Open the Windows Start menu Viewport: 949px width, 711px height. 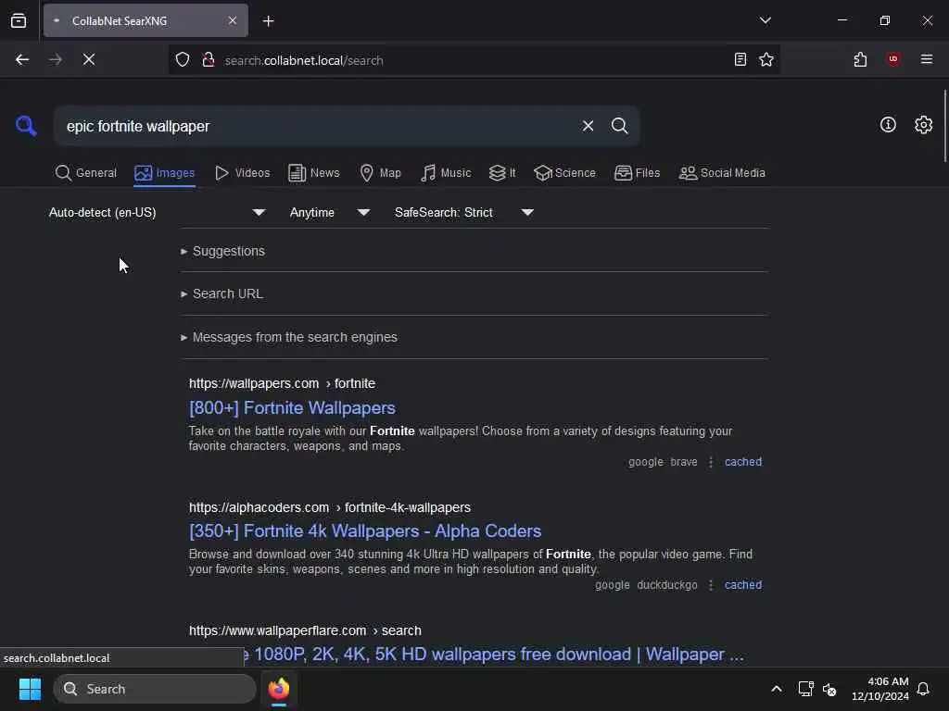tap(30, 689)
